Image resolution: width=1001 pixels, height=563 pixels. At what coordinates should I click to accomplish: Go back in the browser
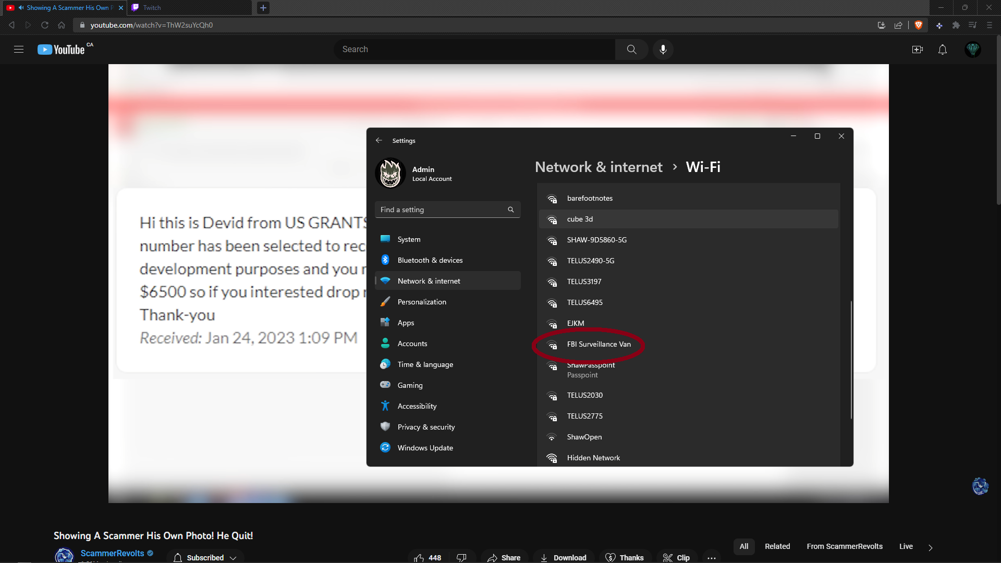[x=11, y=25]
